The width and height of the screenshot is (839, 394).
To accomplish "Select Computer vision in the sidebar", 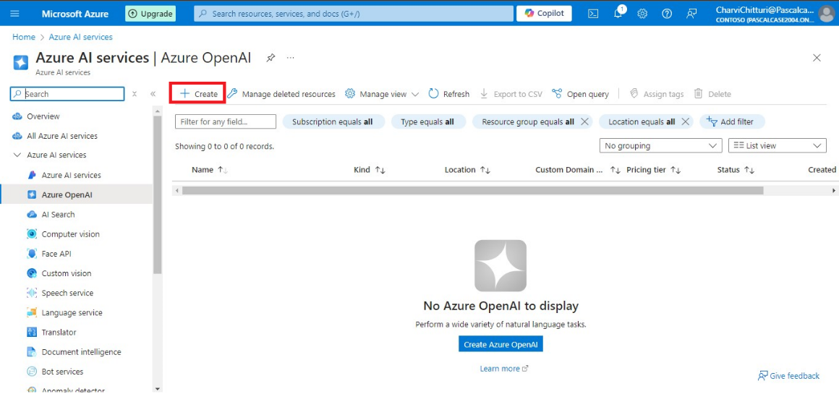I will pyautogui.click(x=70, y=234).
